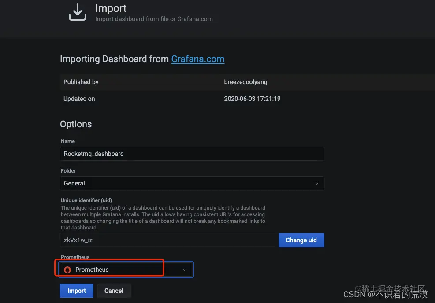
Task: Expand the Folder dropdown chevron
Action: 316,184
